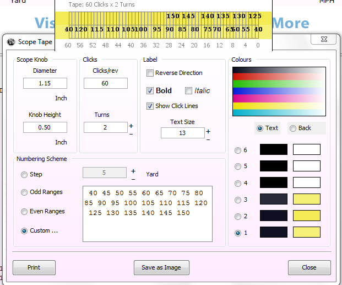
Task: Click the Step value field showing 5
Action: pos(105,173)
